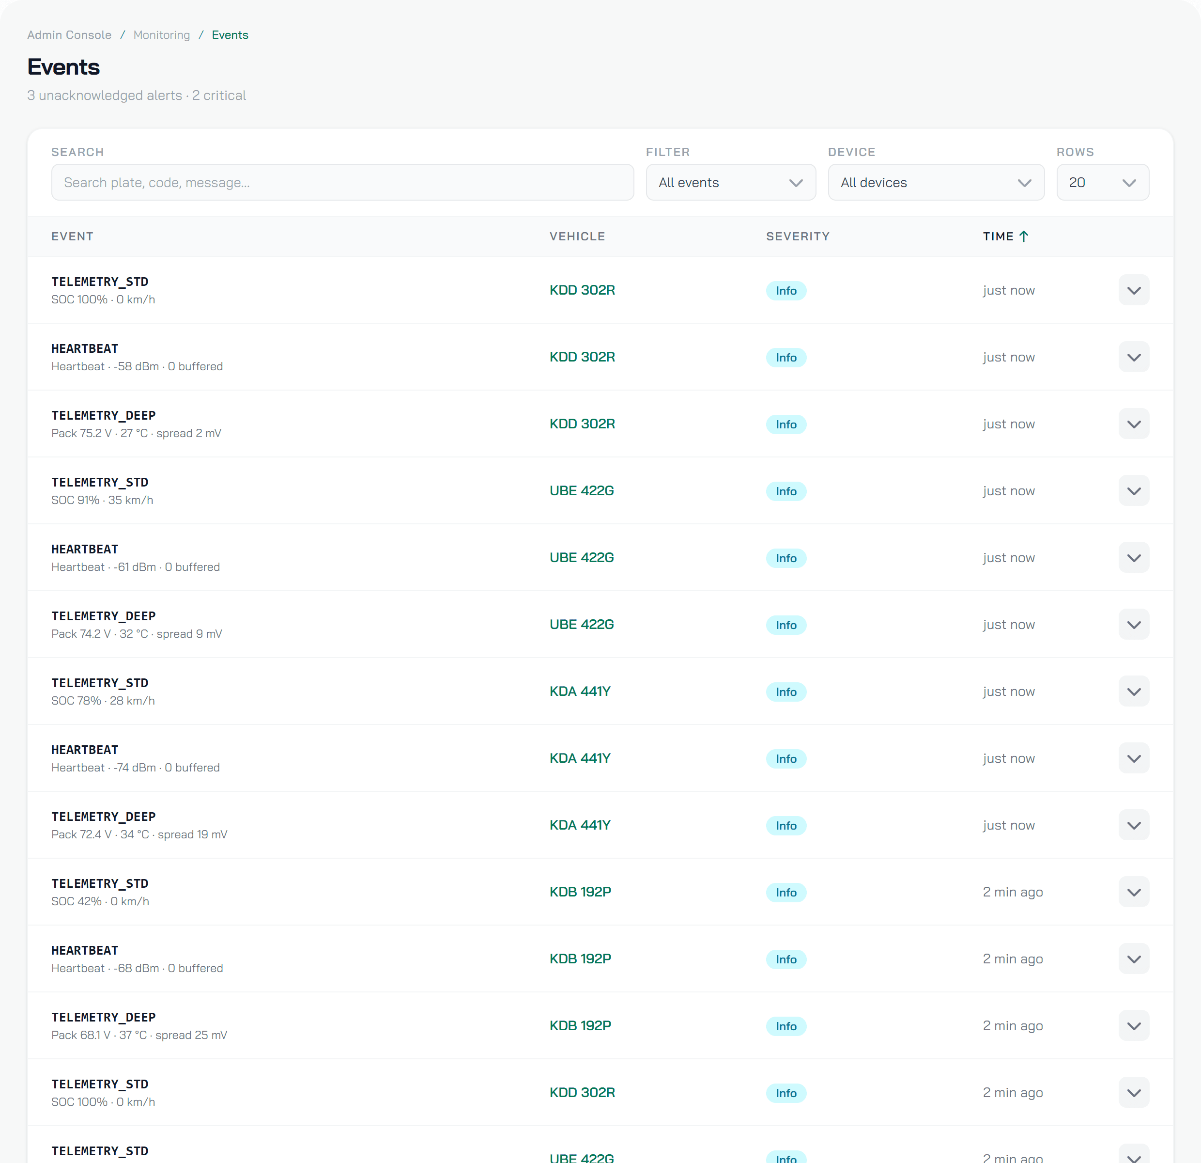Click Info badge in Heartbeat -58 dBm row
The image size is (1201, 1163).
(x=786, y=358)
